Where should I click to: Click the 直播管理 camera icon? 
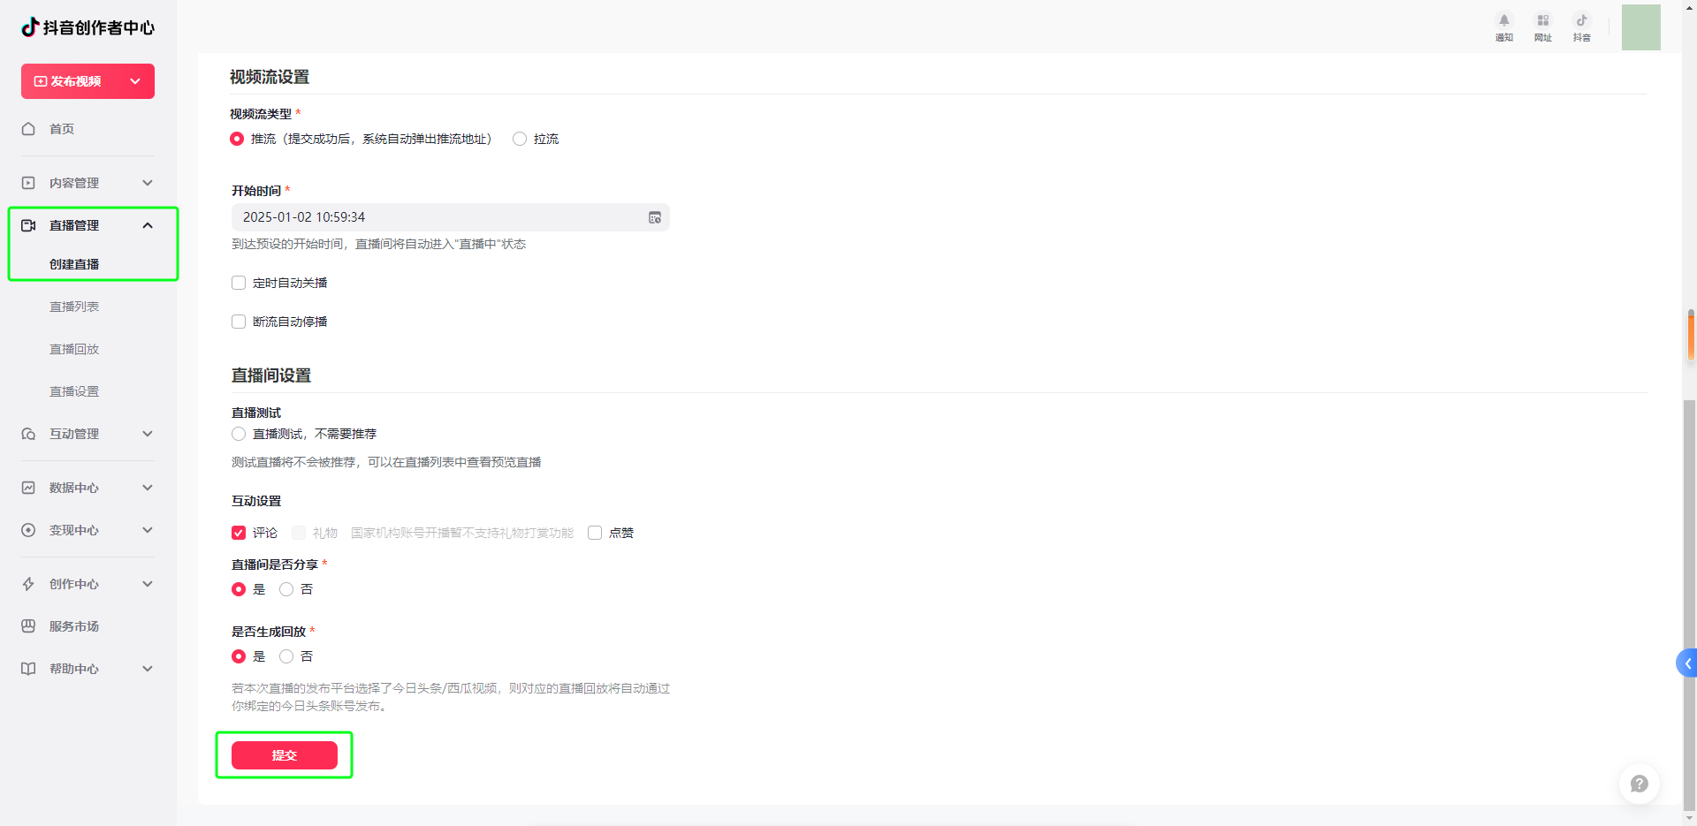(x=28, y=225)
